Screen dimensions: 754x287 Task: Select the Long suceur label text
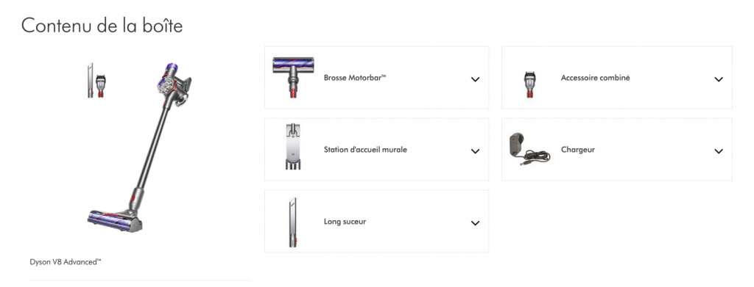(345, 222)
